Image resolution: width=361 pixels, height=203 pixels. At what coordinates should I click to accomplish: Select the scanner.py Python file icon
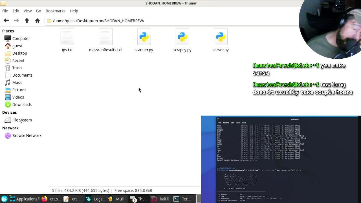[x=144, y=37]
